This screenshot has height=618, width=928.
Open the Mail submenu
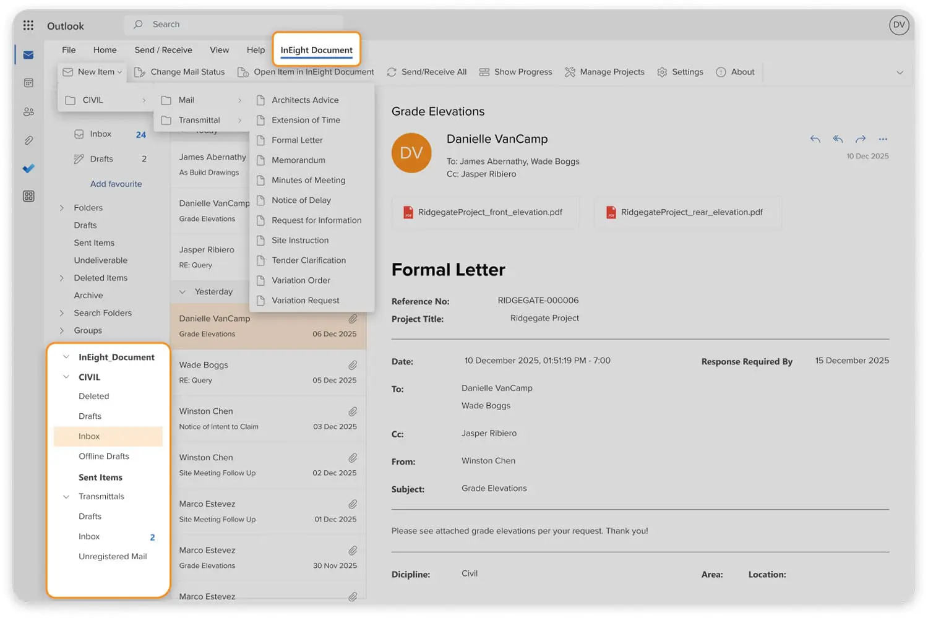(201, 100)
